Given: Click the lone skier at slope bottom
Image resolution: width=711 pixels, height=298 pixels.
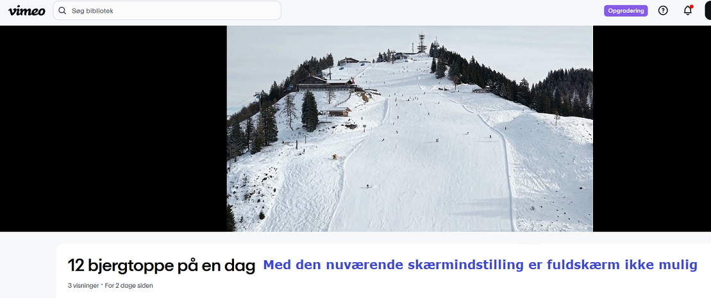Looking at the screenshot, I should click(x=367, y=186).
